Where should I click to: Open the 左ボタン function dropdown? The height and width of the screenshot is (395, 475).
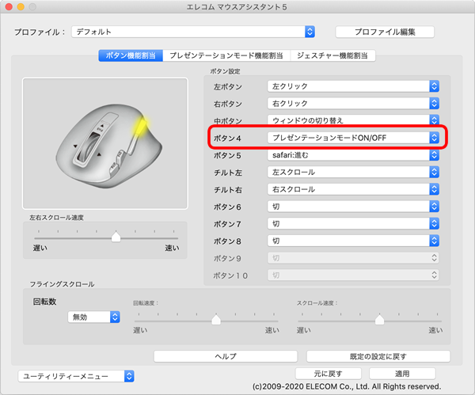point(353,86)
